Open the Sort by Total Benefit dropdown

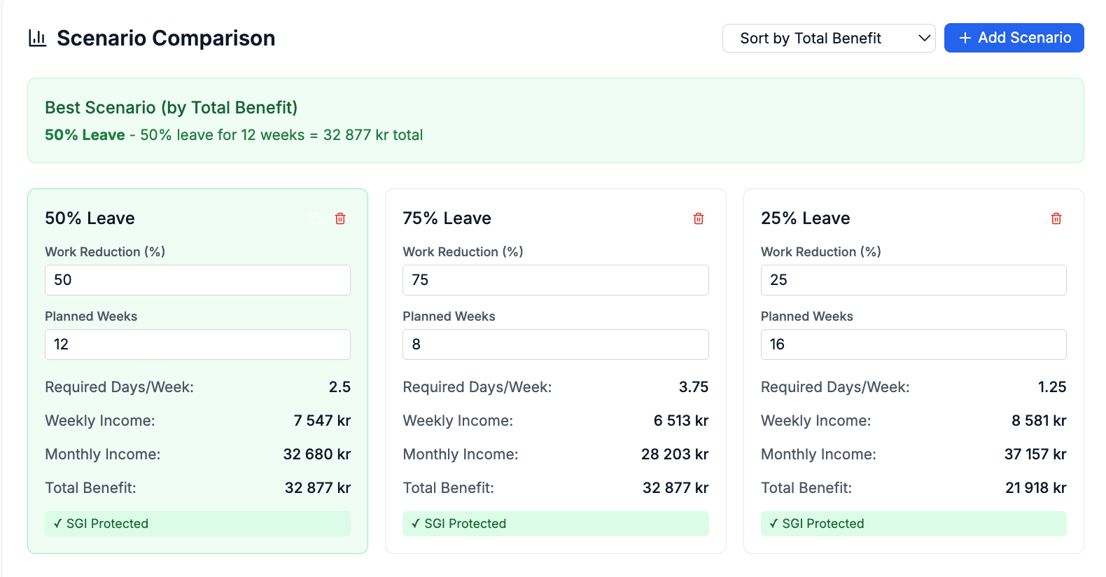[x=828, y=39]
